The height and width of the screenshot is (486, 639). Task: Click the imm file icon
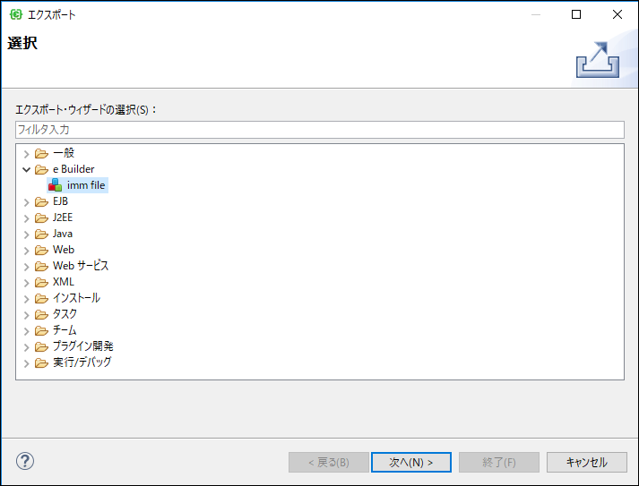tap(56, 185)
